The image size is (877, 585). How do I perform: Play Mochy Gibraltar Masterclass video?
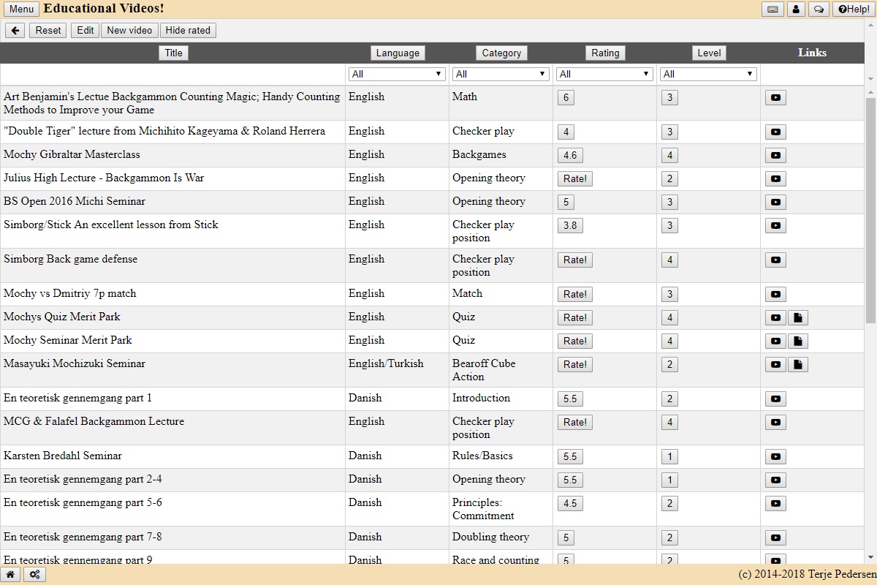tap(775, 156)
